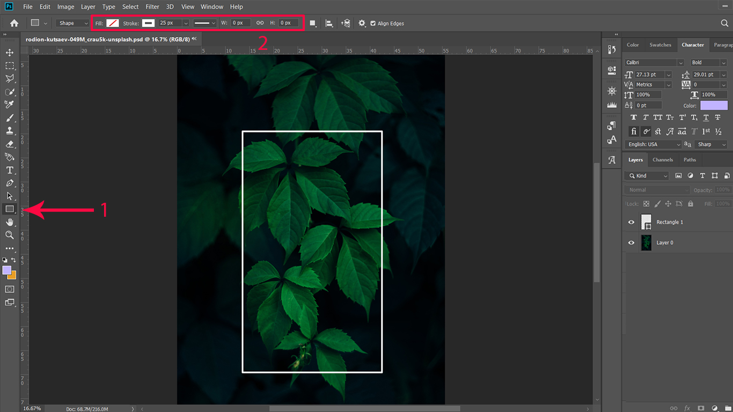The height and width of the screenshot is (412, 733).
Task: Toggle Faux Bold in Character panel
Action: (x=634, y=118)
